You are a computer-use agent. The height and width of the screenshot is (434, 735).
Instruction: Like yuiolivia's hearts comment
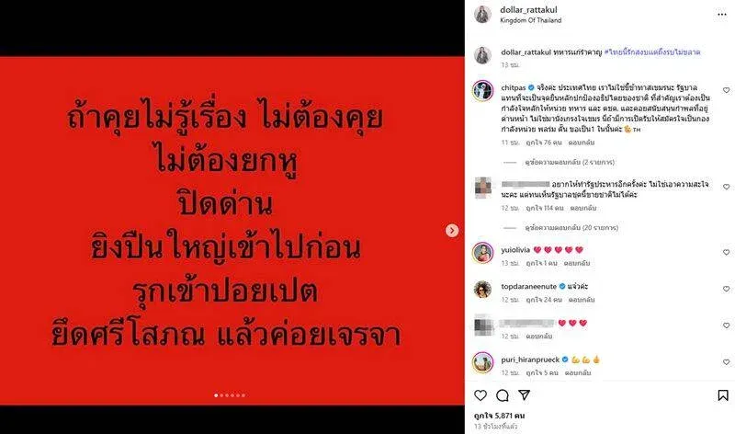pyautogui.click(x=726, y=253)
